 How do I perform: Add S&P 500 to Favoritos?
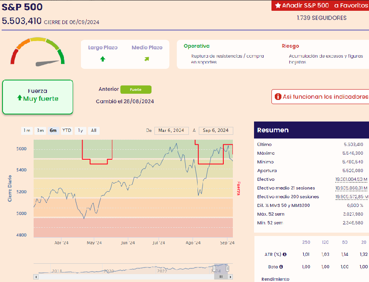[x=320, y=5]
